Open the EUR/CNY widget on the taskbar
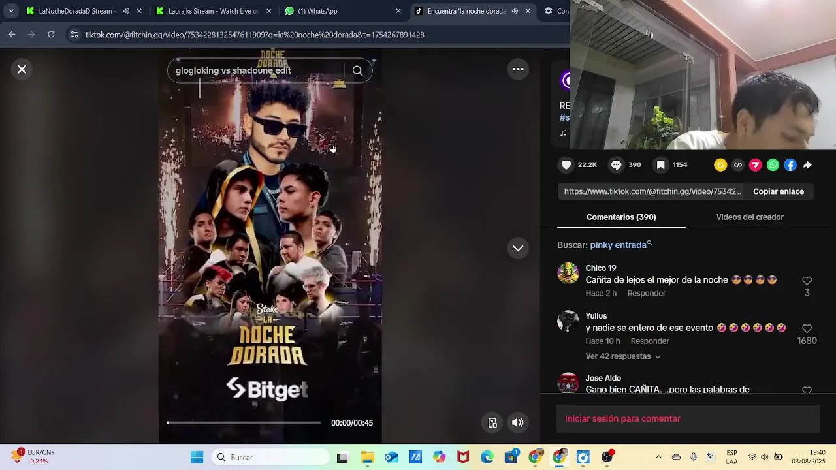The height and width of the screenshot is (470, 836). (x=34, y=457)
